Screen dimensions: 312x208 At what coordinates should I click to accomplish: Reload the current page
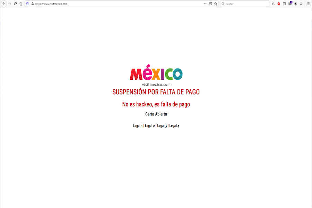point(15,4)
